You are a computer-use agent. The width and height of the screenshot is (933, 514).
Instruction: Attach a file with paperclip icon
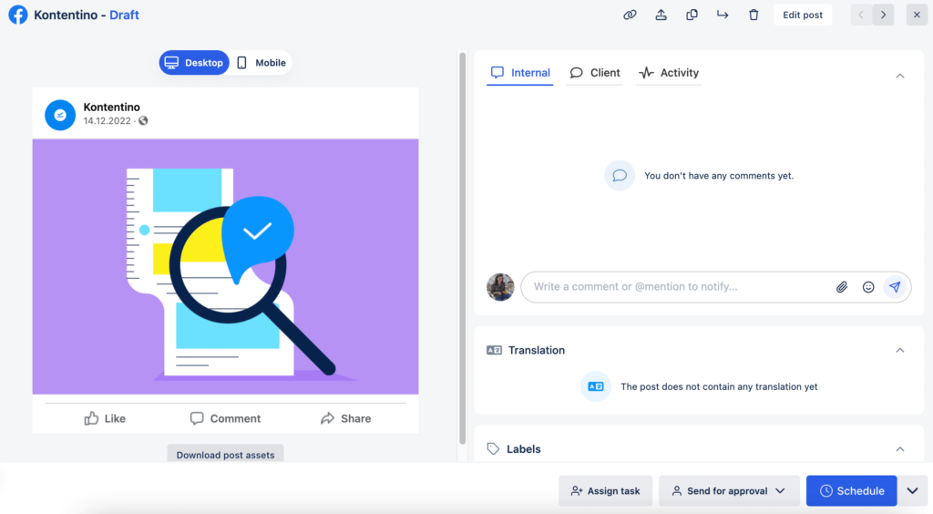pyautogui.click(x=841, y=287)
